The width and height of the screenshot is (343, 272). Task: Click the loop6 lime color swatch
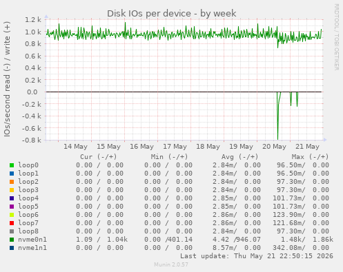12,215
